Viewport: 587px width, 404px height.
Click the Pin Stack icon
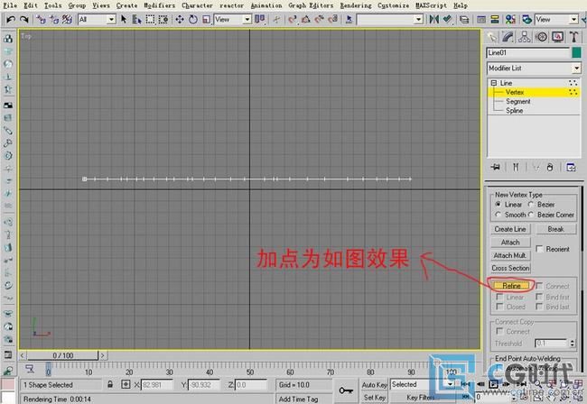[x=496, y=167]
